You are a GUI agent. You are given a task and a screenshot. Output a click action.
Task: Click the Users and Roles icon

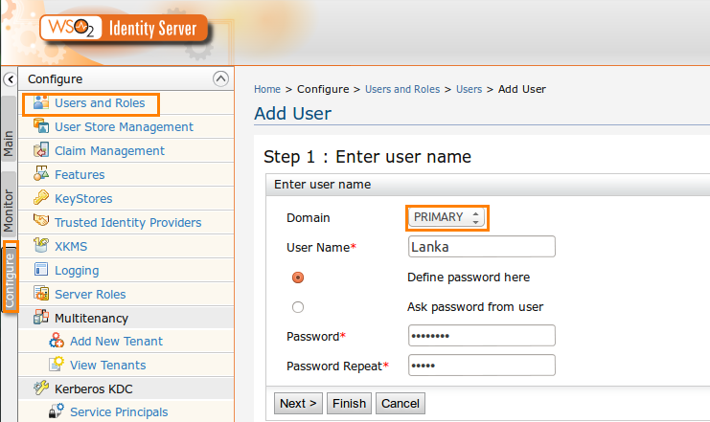(41, 102)
